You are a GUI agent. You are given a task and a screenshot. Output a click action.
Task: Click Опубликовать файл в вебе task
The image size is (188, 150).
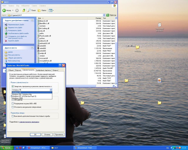pos(18,33)
